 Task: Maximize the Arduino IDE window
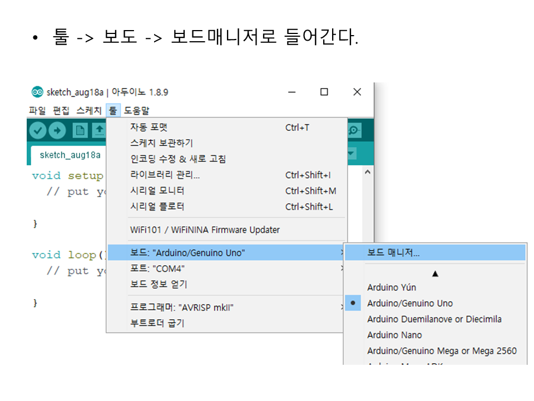tap(324, 92)
